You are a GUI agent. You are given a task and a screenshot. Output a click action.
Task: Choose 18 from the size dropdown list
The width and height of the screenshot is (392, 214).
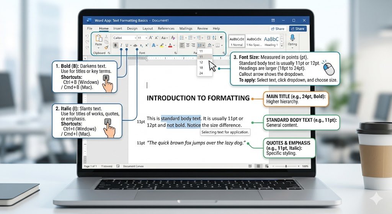coord(205,68)
